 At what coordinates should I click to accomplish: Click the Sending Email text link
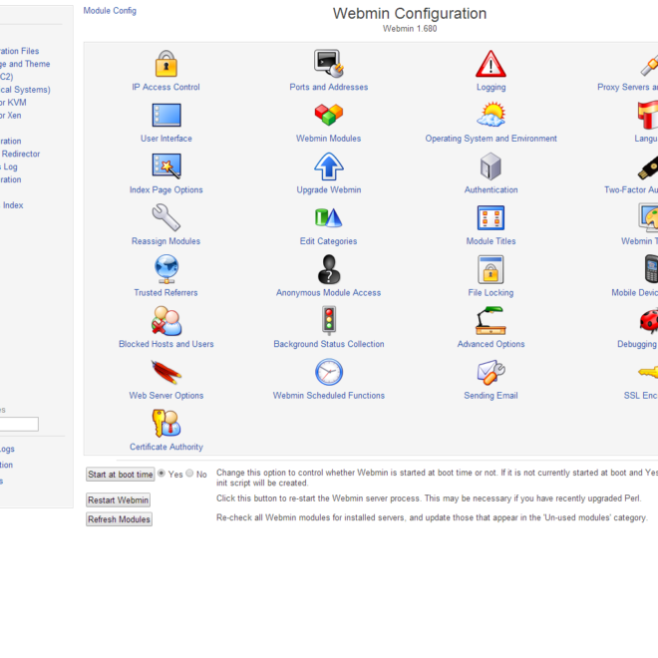tap(491, 396)
